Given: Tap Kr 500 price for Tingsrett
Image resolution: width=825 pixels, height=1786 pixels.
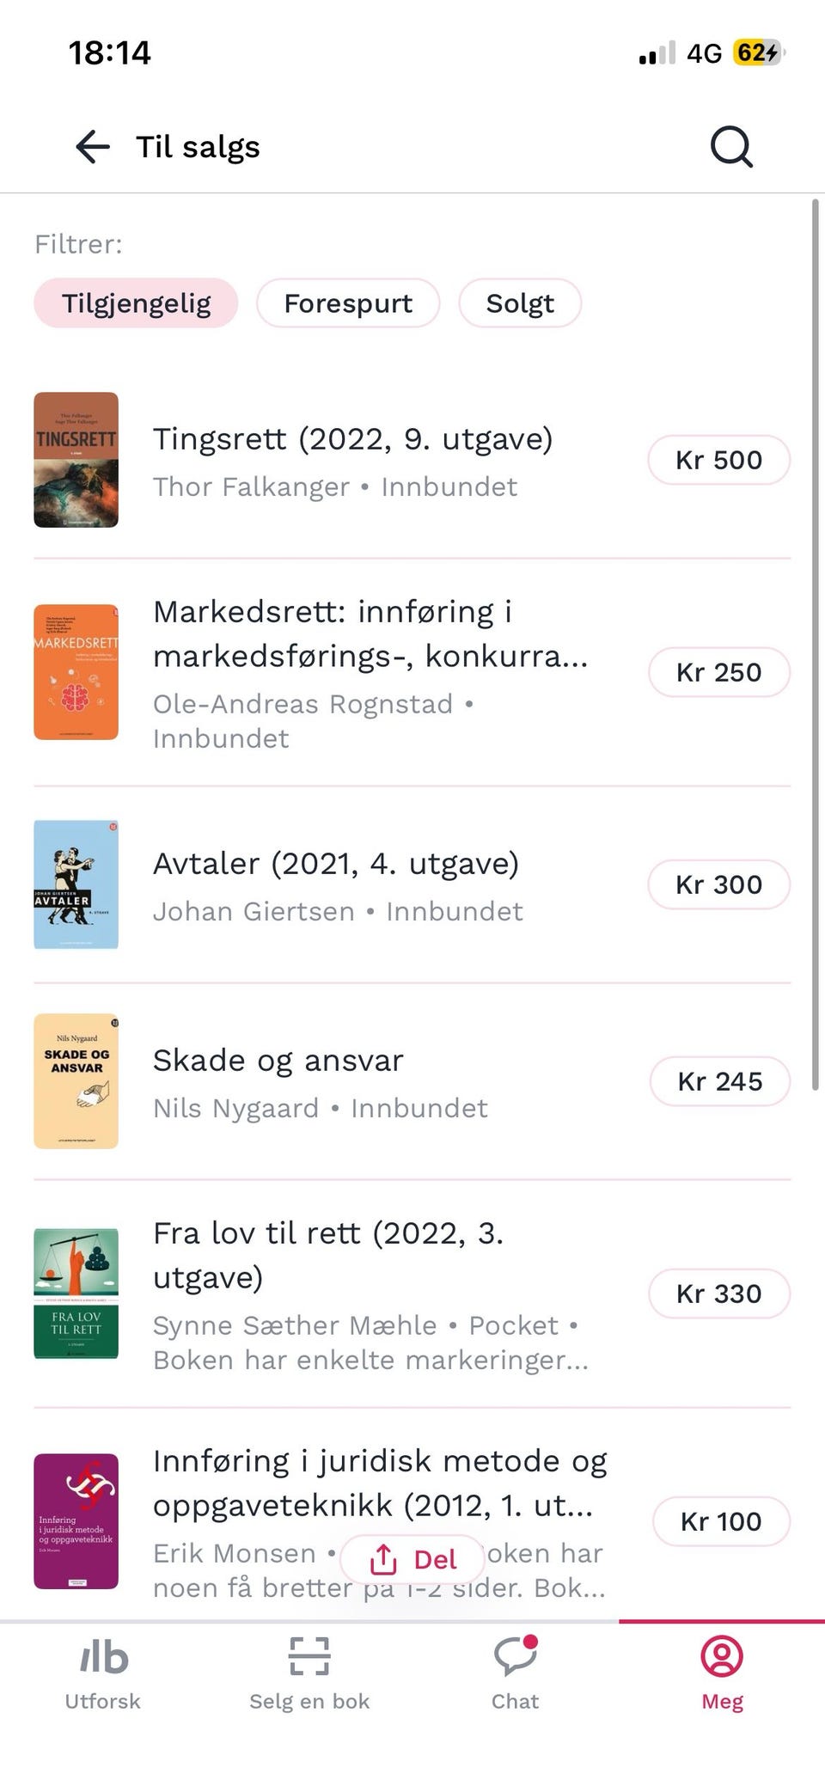Looking at the screenshot, I should 718,460.
